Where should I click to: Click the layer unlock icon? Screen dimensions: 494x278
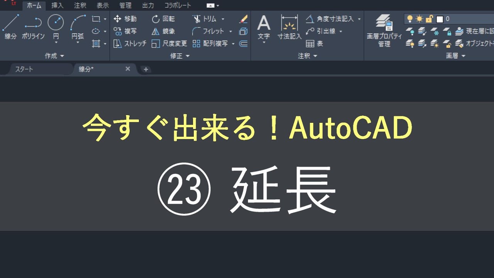click(447, 44)
